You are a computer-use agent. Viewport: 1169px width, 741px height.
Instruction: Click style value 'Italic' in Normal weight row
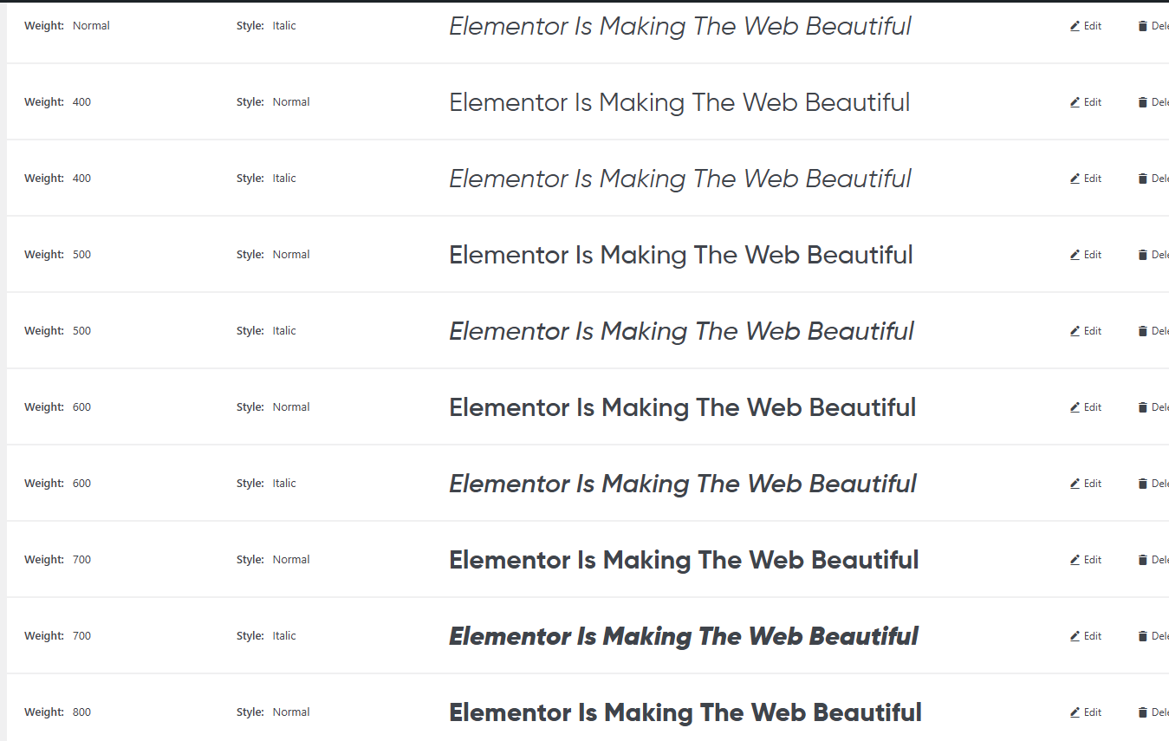(x=284, y=26)
